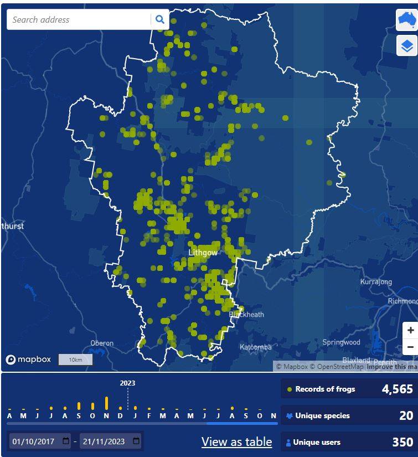Select the Unique users panel
This screenshot has height=457, width=418.
[349, 442]
